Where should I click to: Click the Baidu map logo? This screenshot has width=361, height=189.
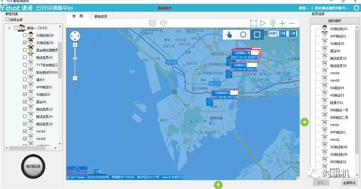(77, 171)
